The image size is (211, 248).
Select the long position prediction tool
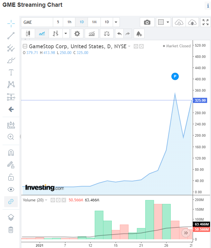[11, 97]
